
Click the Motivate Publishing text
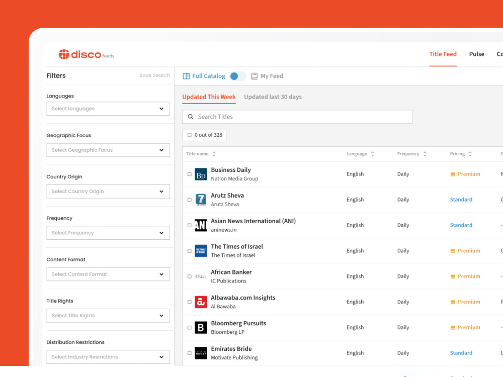tap(234, 357)
